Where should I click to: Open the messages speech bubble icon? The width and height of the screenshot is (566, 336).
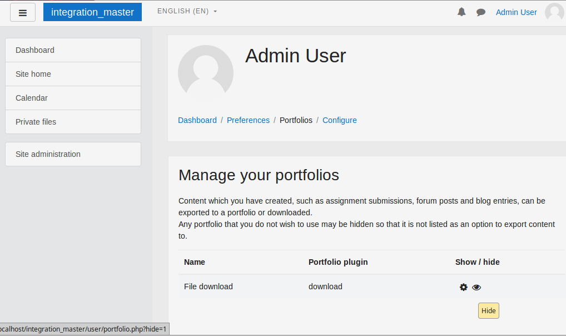pyautogui.click(x=480, y=12)
